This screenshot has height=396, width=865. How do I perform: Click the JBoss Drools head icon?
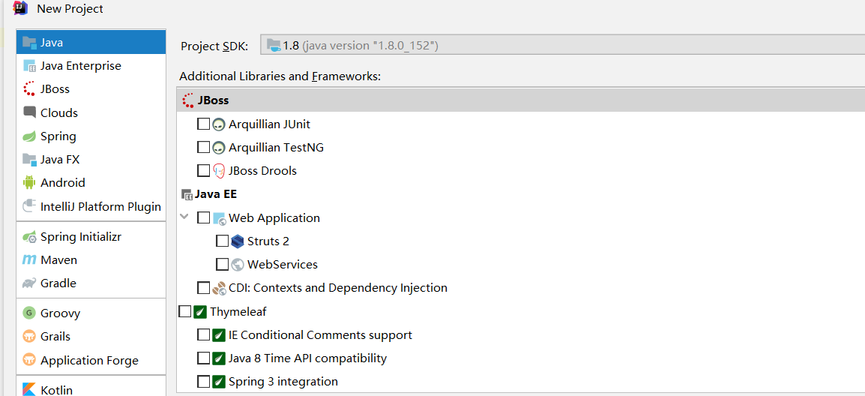click(x=219, y=171)
